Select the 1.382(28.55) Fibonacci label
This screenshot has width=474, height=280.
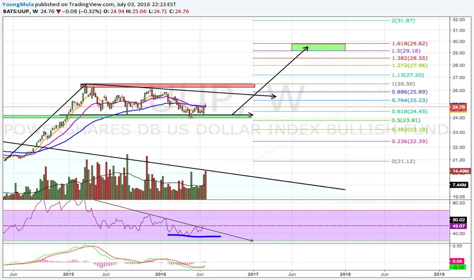click(x=409, y=58)
